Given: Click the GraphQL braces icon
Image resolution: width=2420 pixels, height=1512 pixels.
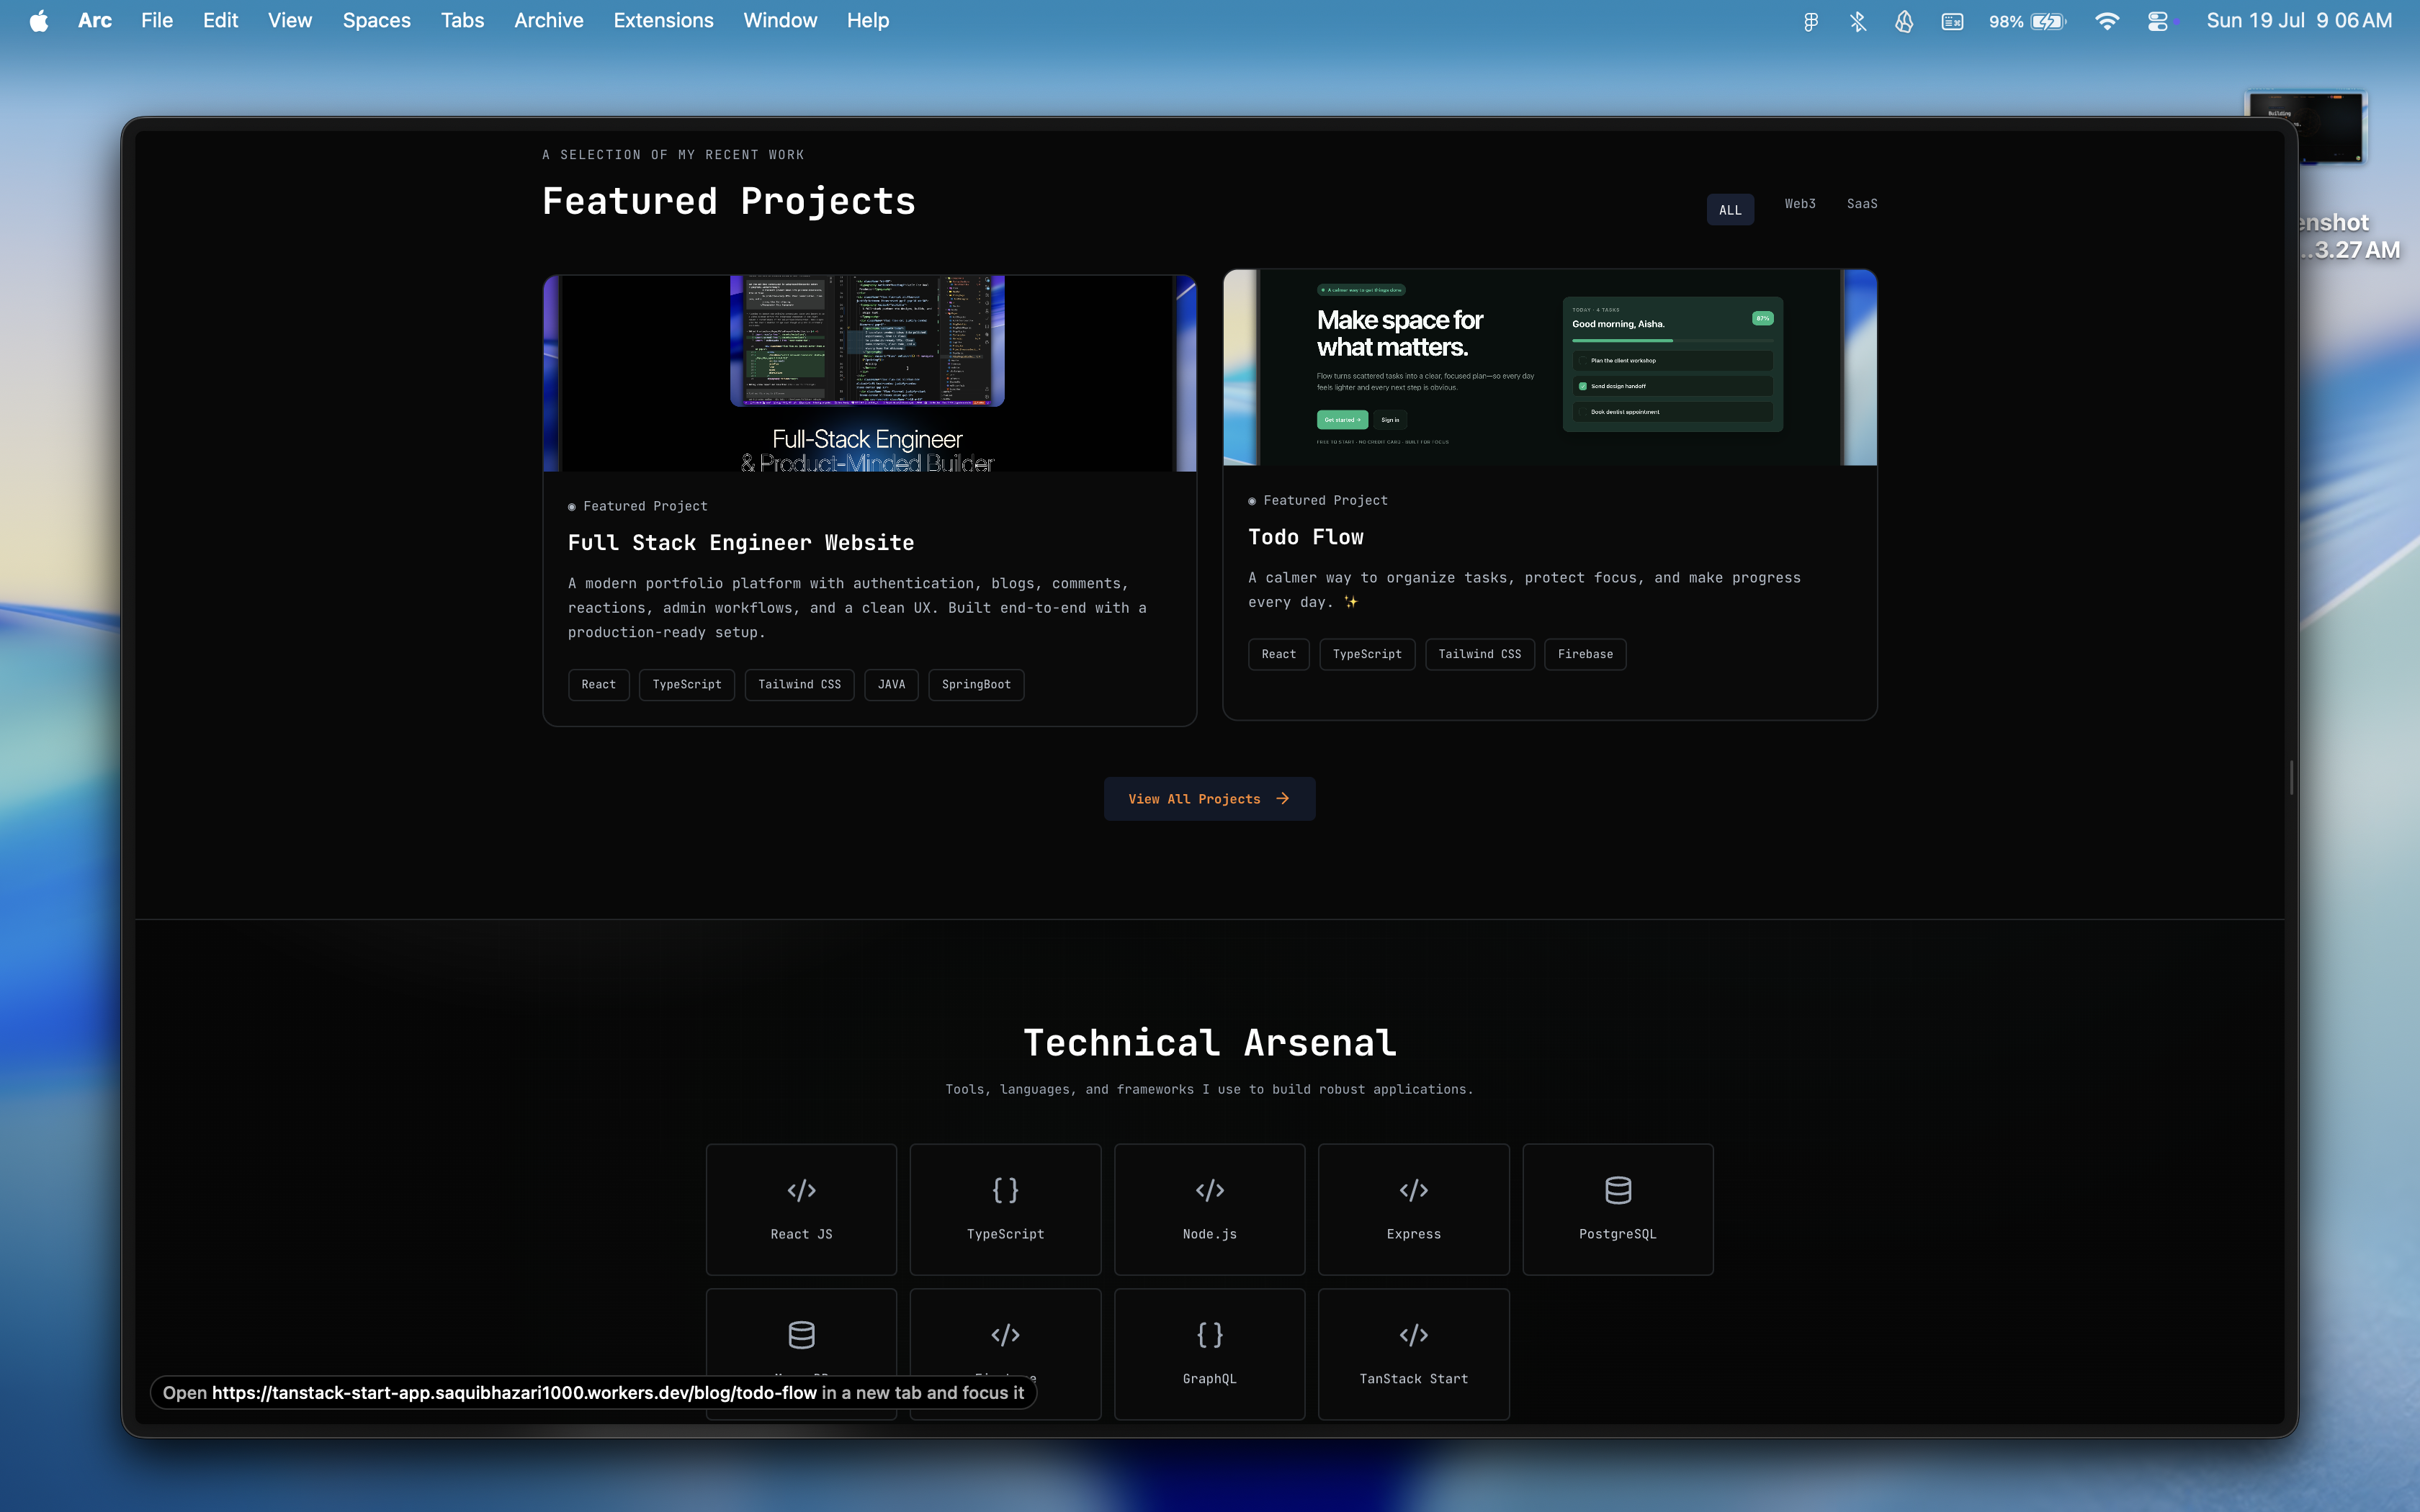Looking at the screenshot, I should 1209,1335.
